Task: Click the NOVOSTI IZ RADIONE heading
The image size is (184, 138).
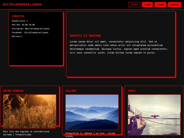Action: click(x=85, y=36)
